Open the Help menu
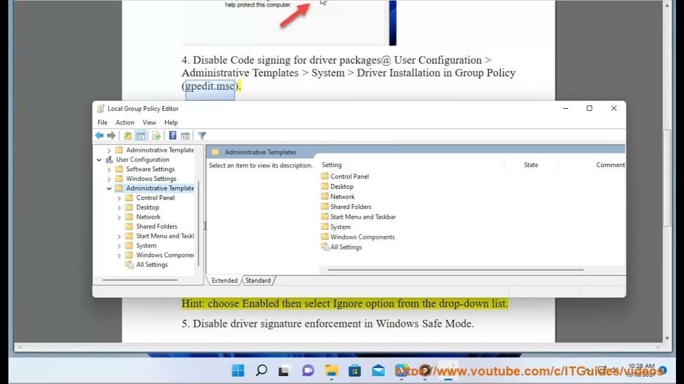 [171, 123]
